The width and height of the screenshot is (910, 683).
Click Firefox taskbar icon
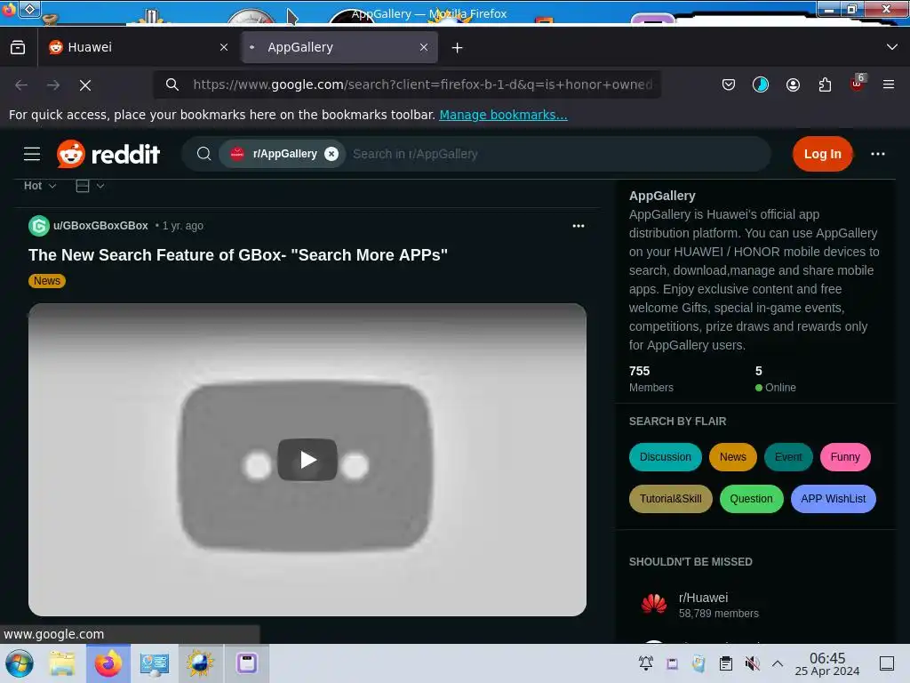(108, 663)
